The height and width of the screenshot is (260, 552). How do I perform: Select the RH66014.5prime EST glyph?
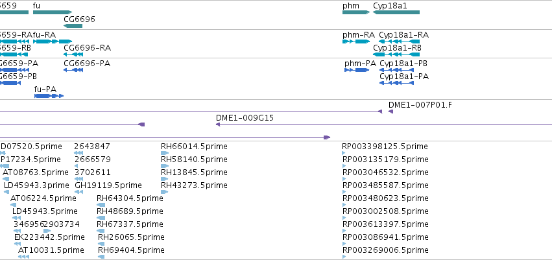click(x=165, y=153)
